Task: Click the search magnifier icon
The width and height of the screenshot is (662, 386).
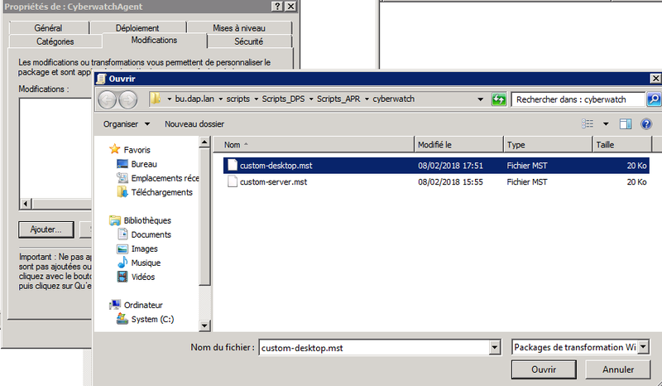Action: click(654, 99)
